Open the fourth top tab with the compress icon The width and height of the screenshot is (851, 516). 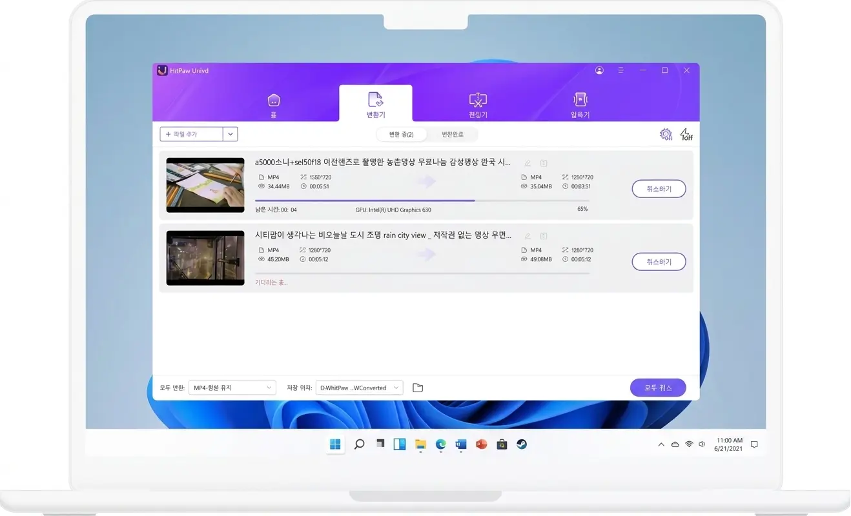tap(580, 106)
